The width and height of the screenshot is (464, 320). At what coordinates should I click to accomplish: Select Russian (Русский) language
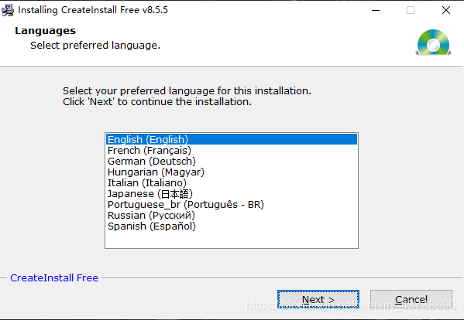pyautogui.click(x=232, y=216)
